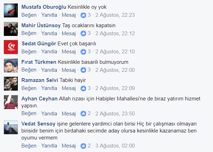
Task: Click Yanıtla under Mahir Üstünsoy's comment
Action: click(49, 33)
